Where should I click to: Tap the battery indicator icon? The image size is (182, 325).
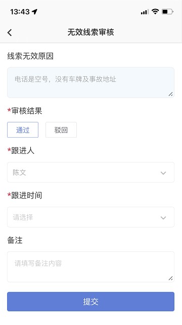click(167, 12)
